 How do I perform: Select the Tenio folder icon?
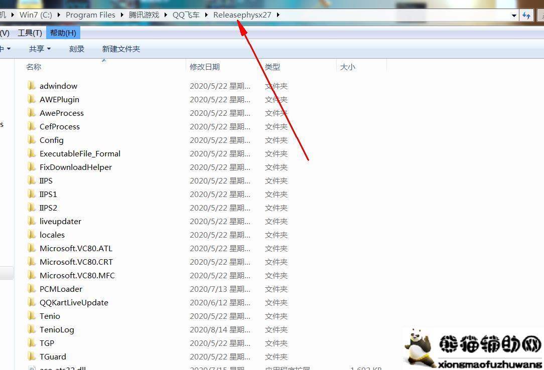[32, 316]
